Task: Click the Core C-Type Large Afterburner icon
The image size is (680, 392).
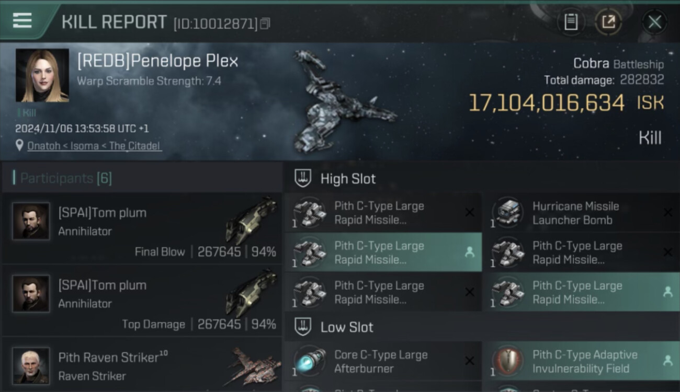Action: [310, 361]
